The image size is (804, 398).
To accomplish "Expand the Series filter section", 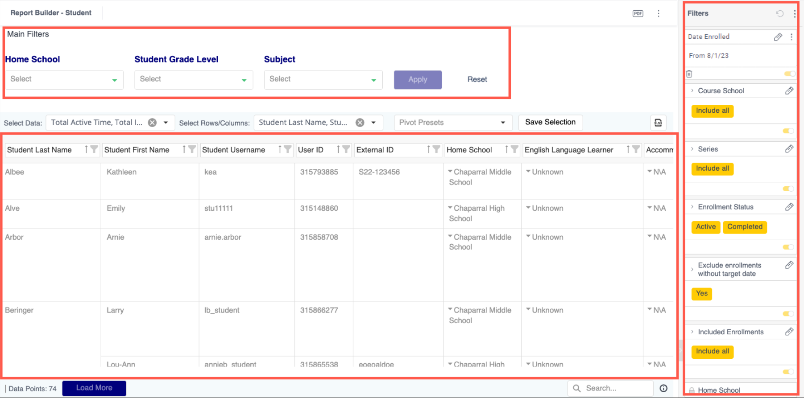I will [692, 149].
